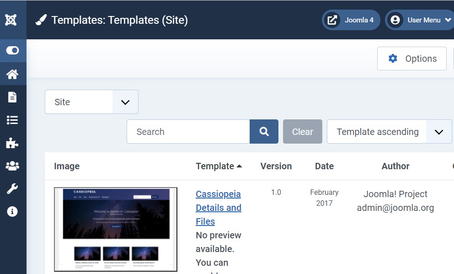Click the version 1.0 cell
The image size is (454, 274).
click(276, 192)
